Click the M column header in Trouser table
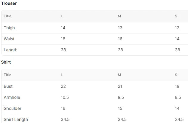The width and height of the screenshot is (188, 123). pos(119,16)
